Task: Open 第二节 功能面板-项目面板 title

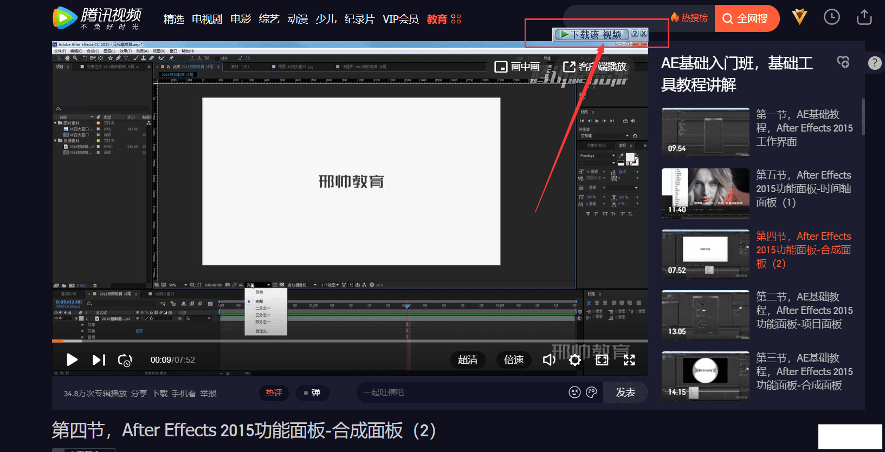Action: click(804, 311)
